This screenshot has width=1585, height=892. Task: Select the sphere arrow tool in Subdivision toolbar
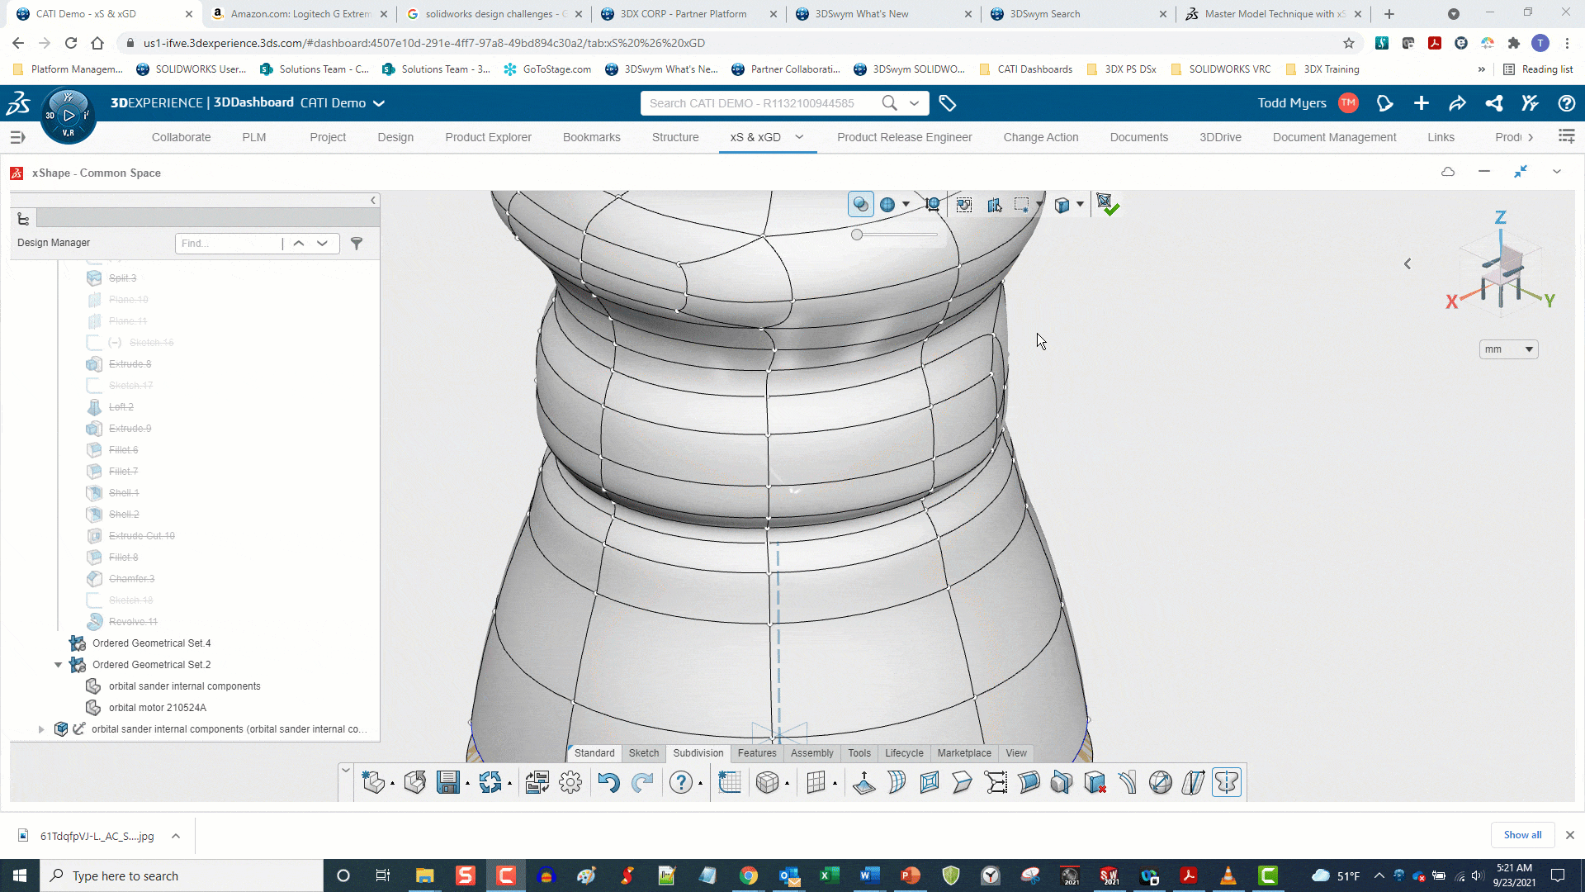point(1161,782)
